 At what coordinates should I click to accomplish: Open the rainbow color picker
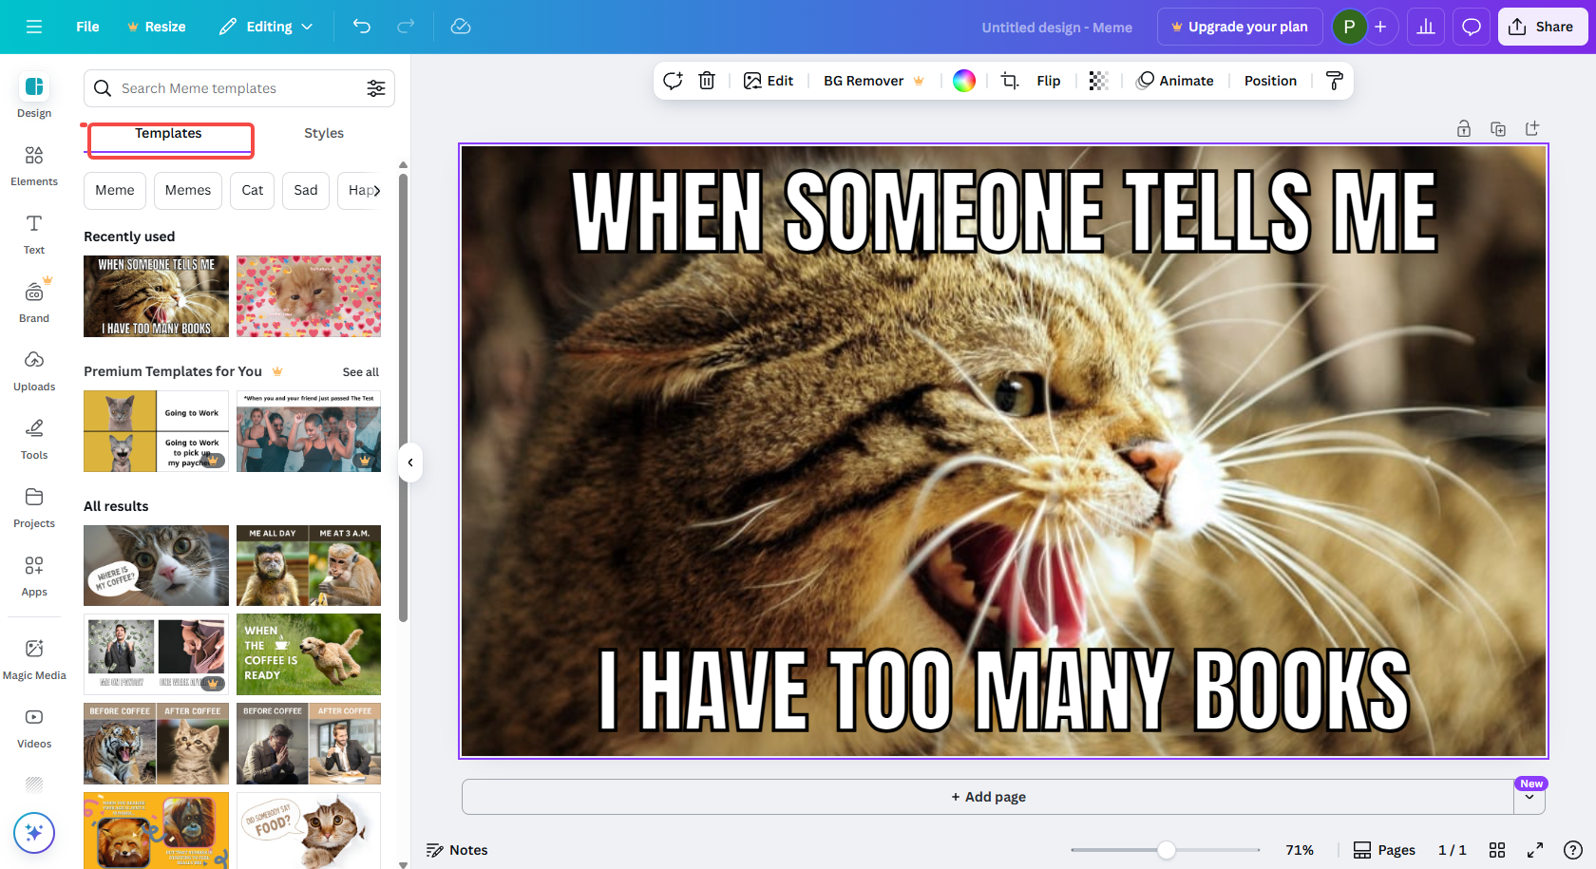pos(964,81)
